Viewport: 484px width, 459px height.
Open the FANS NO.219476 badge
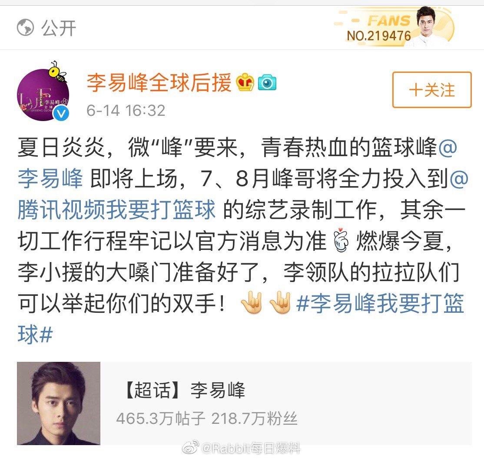click(394, 27)
